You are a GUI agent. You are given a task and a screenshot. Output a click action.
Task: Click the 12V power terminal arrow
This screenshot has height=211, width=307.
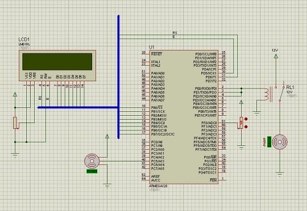276,57
